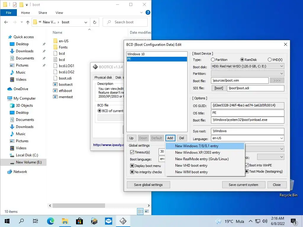Viewport: 303px width, 227px height.
Task: Choose New Windows 7/8/8.1 entry
Action: [205, 146]
